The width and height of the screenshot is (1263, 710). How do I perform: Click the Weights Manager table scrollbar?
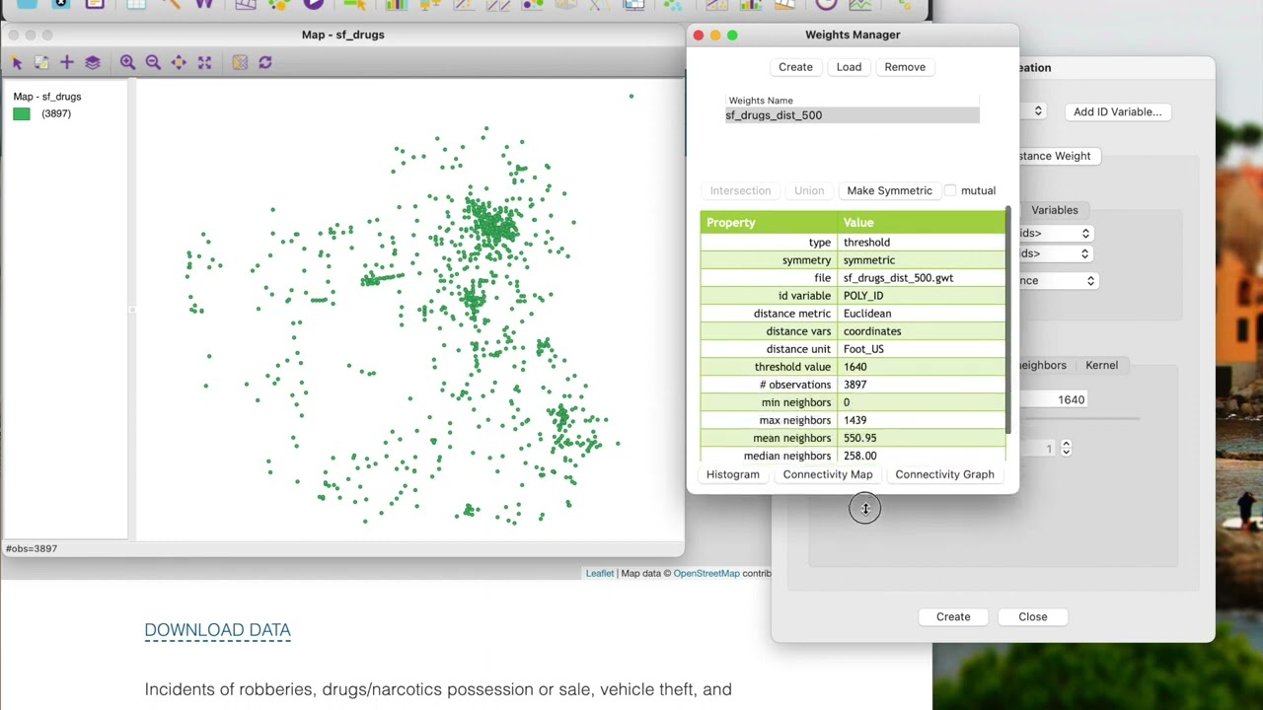[x=1008, y=320]
